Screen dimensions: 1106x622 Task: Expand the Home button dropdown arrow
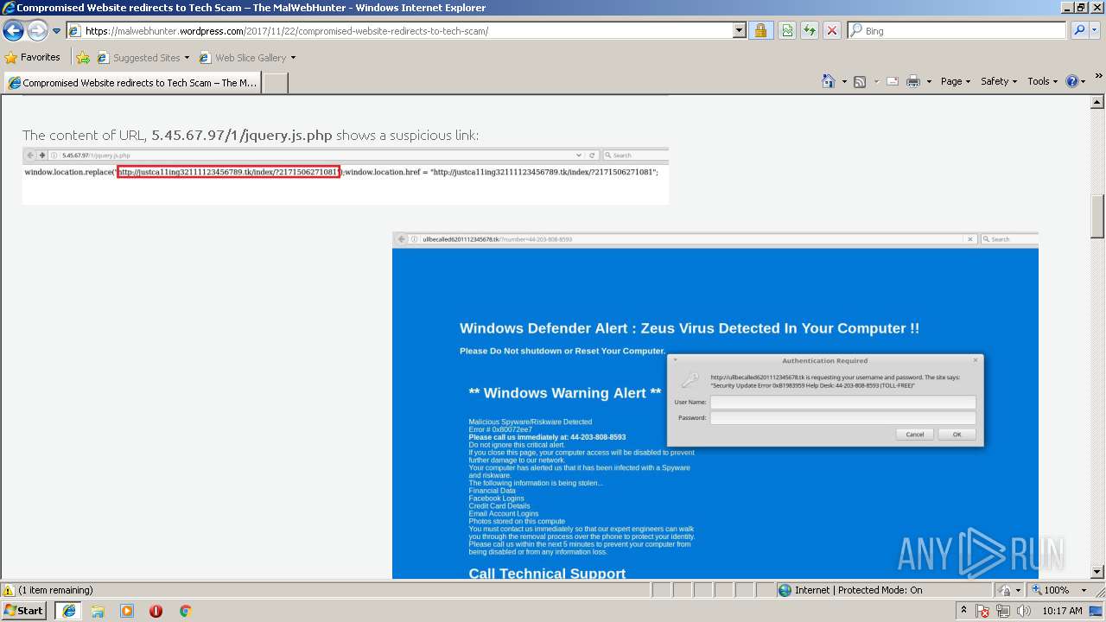tap(844, 81)
